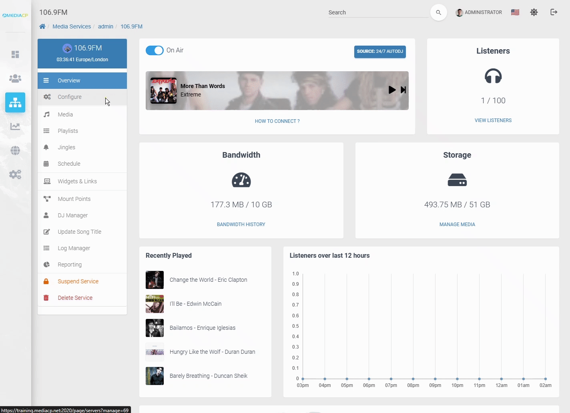Open system settings via the gears sidebar icon
570x413 pixels.
[15, 174]
